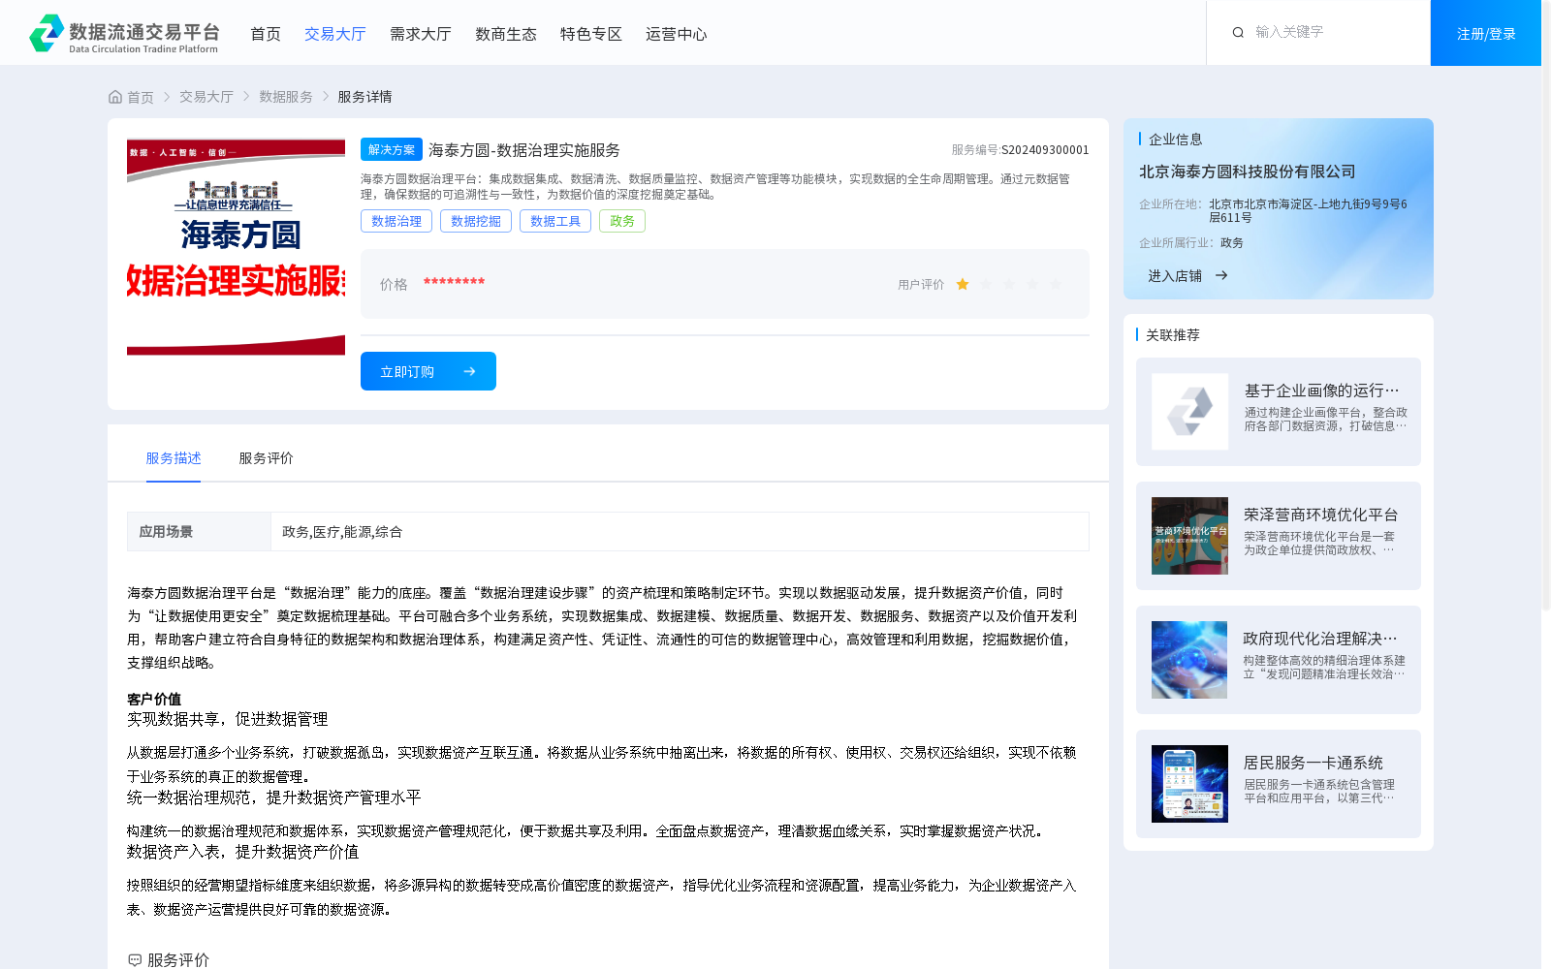This screenshot has width=1551, height=969.
Task: Click the company address text 北京市北京市海淀区
Action: coord(1309,210)
